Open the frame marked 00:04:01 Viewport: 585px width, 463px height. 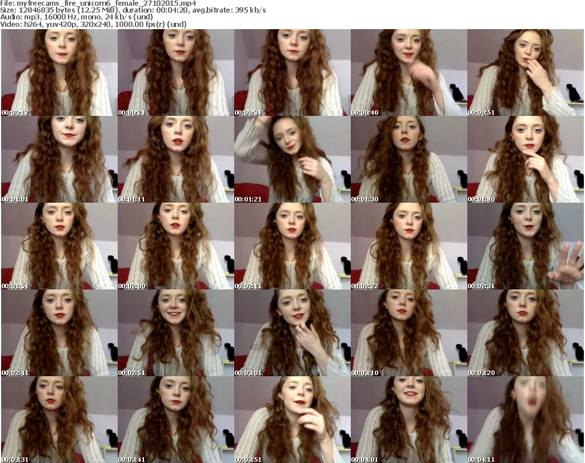coord(409,420)
